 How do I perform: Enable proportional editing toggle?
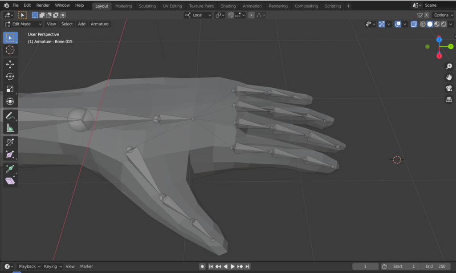[x=251, y=15]
